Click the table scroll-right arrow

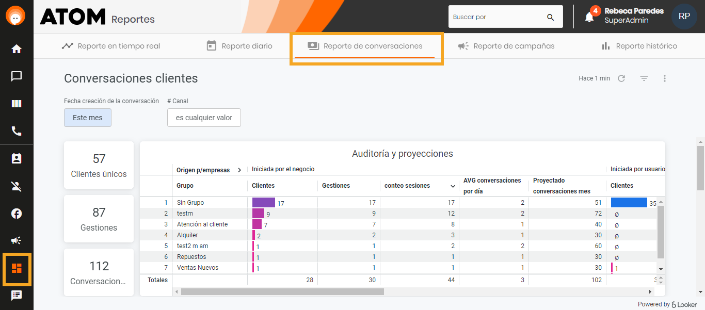click(650, 292)
